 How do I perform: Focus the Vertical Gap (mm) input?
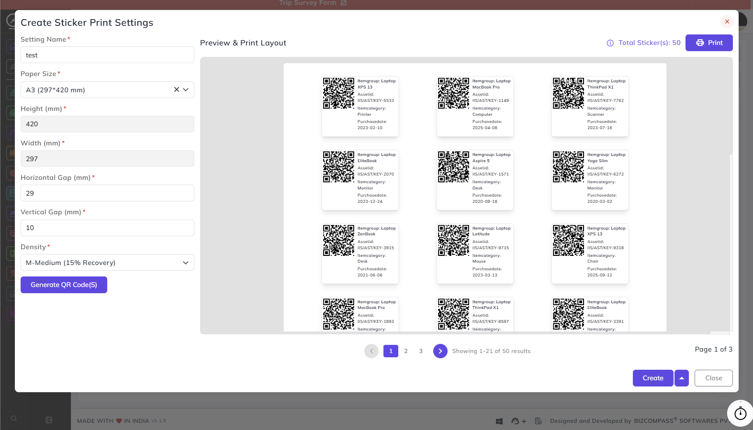pyautogui.click(x=107, y=228)
